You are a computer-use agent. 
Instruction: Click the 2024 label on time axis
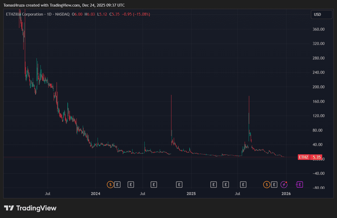(95, 194)
